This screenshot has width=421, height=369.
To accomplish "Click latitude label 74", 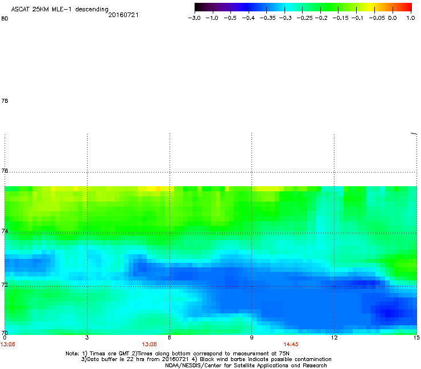I will point(5,231).
